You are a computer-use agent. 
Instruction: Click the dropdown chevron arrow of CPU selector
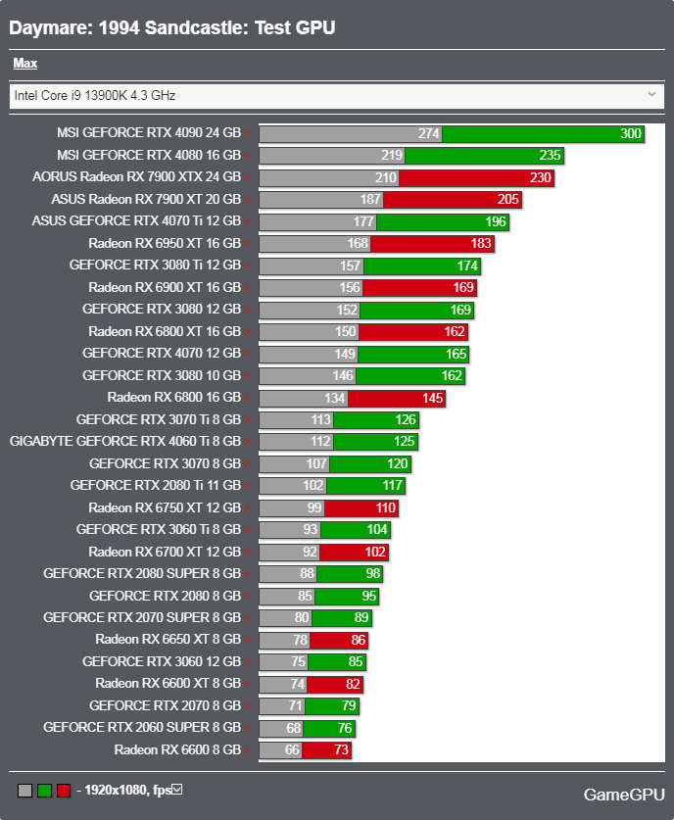[x=651, y=95]
